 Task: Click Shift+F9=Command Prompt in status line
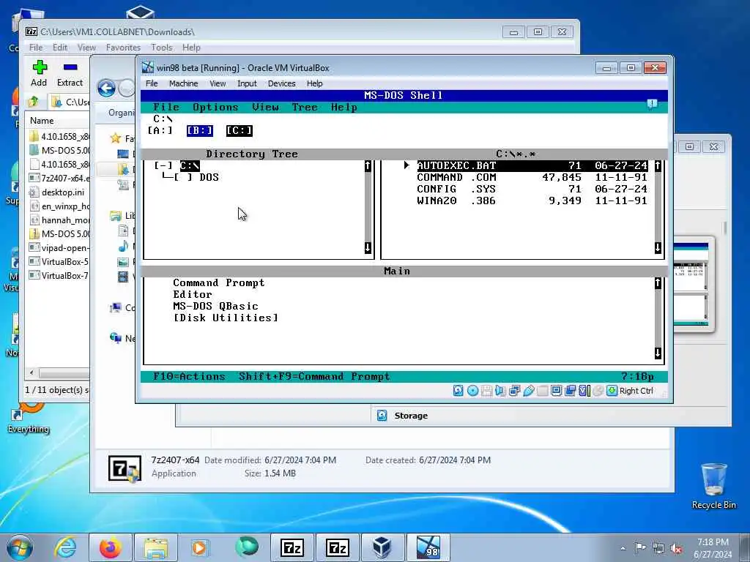point(315,377)
